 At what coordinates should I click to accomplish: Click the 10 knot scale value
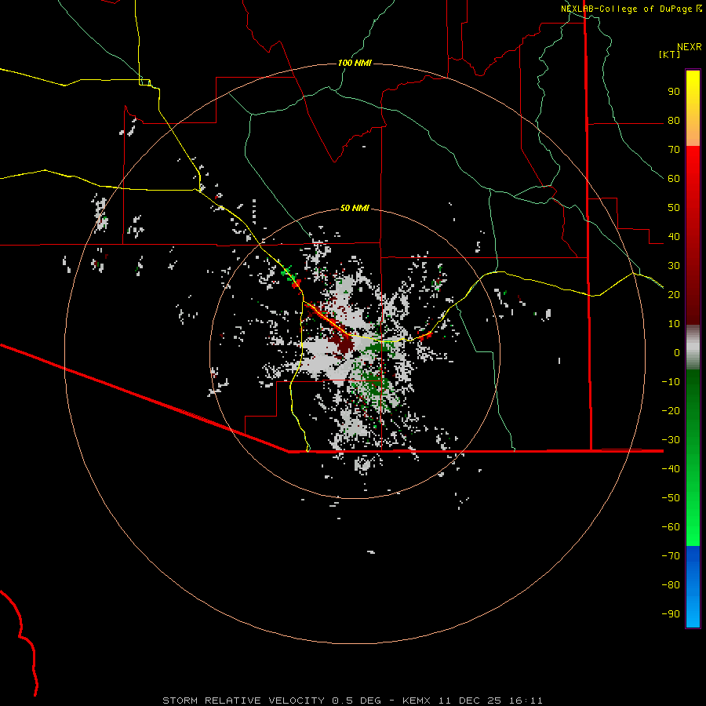click(x=674, y=324)
